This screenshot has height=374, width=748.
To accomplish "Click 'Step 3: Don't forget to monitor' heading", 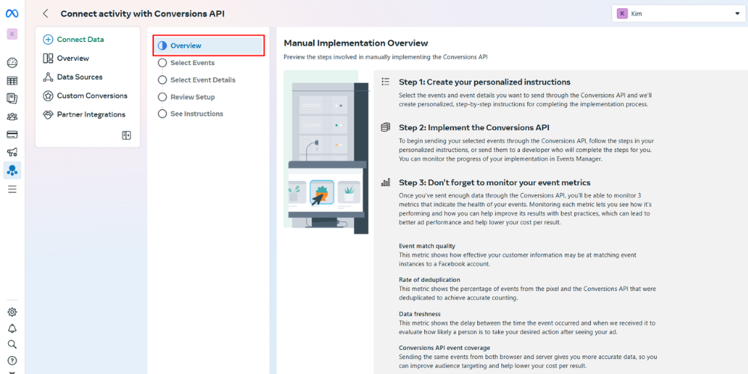I will pos(494,183).
